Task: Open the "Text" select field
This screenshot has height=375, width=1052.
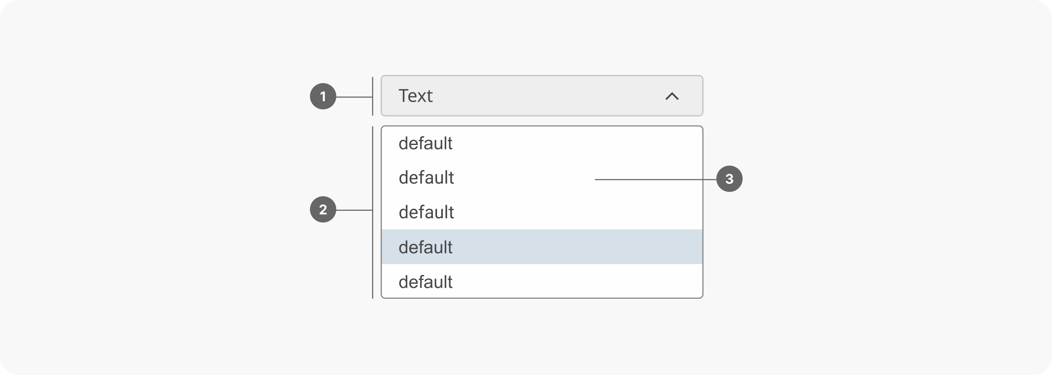Action: click(x=541, y=96)
